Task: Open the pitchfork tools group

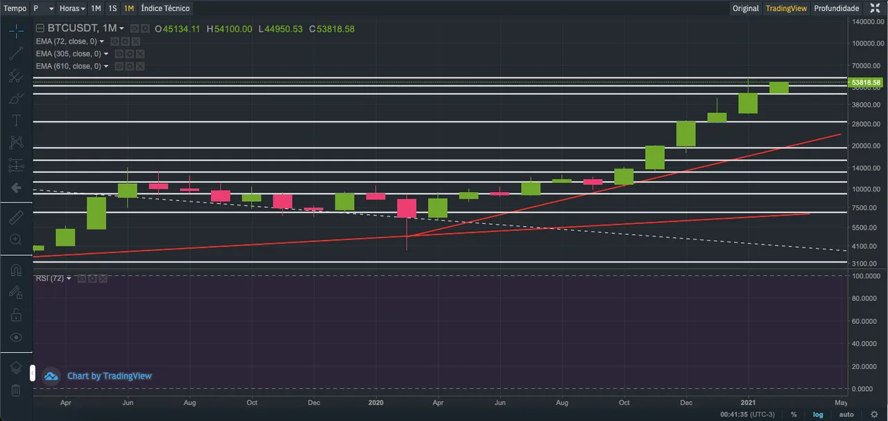Action: pos(16,76)
